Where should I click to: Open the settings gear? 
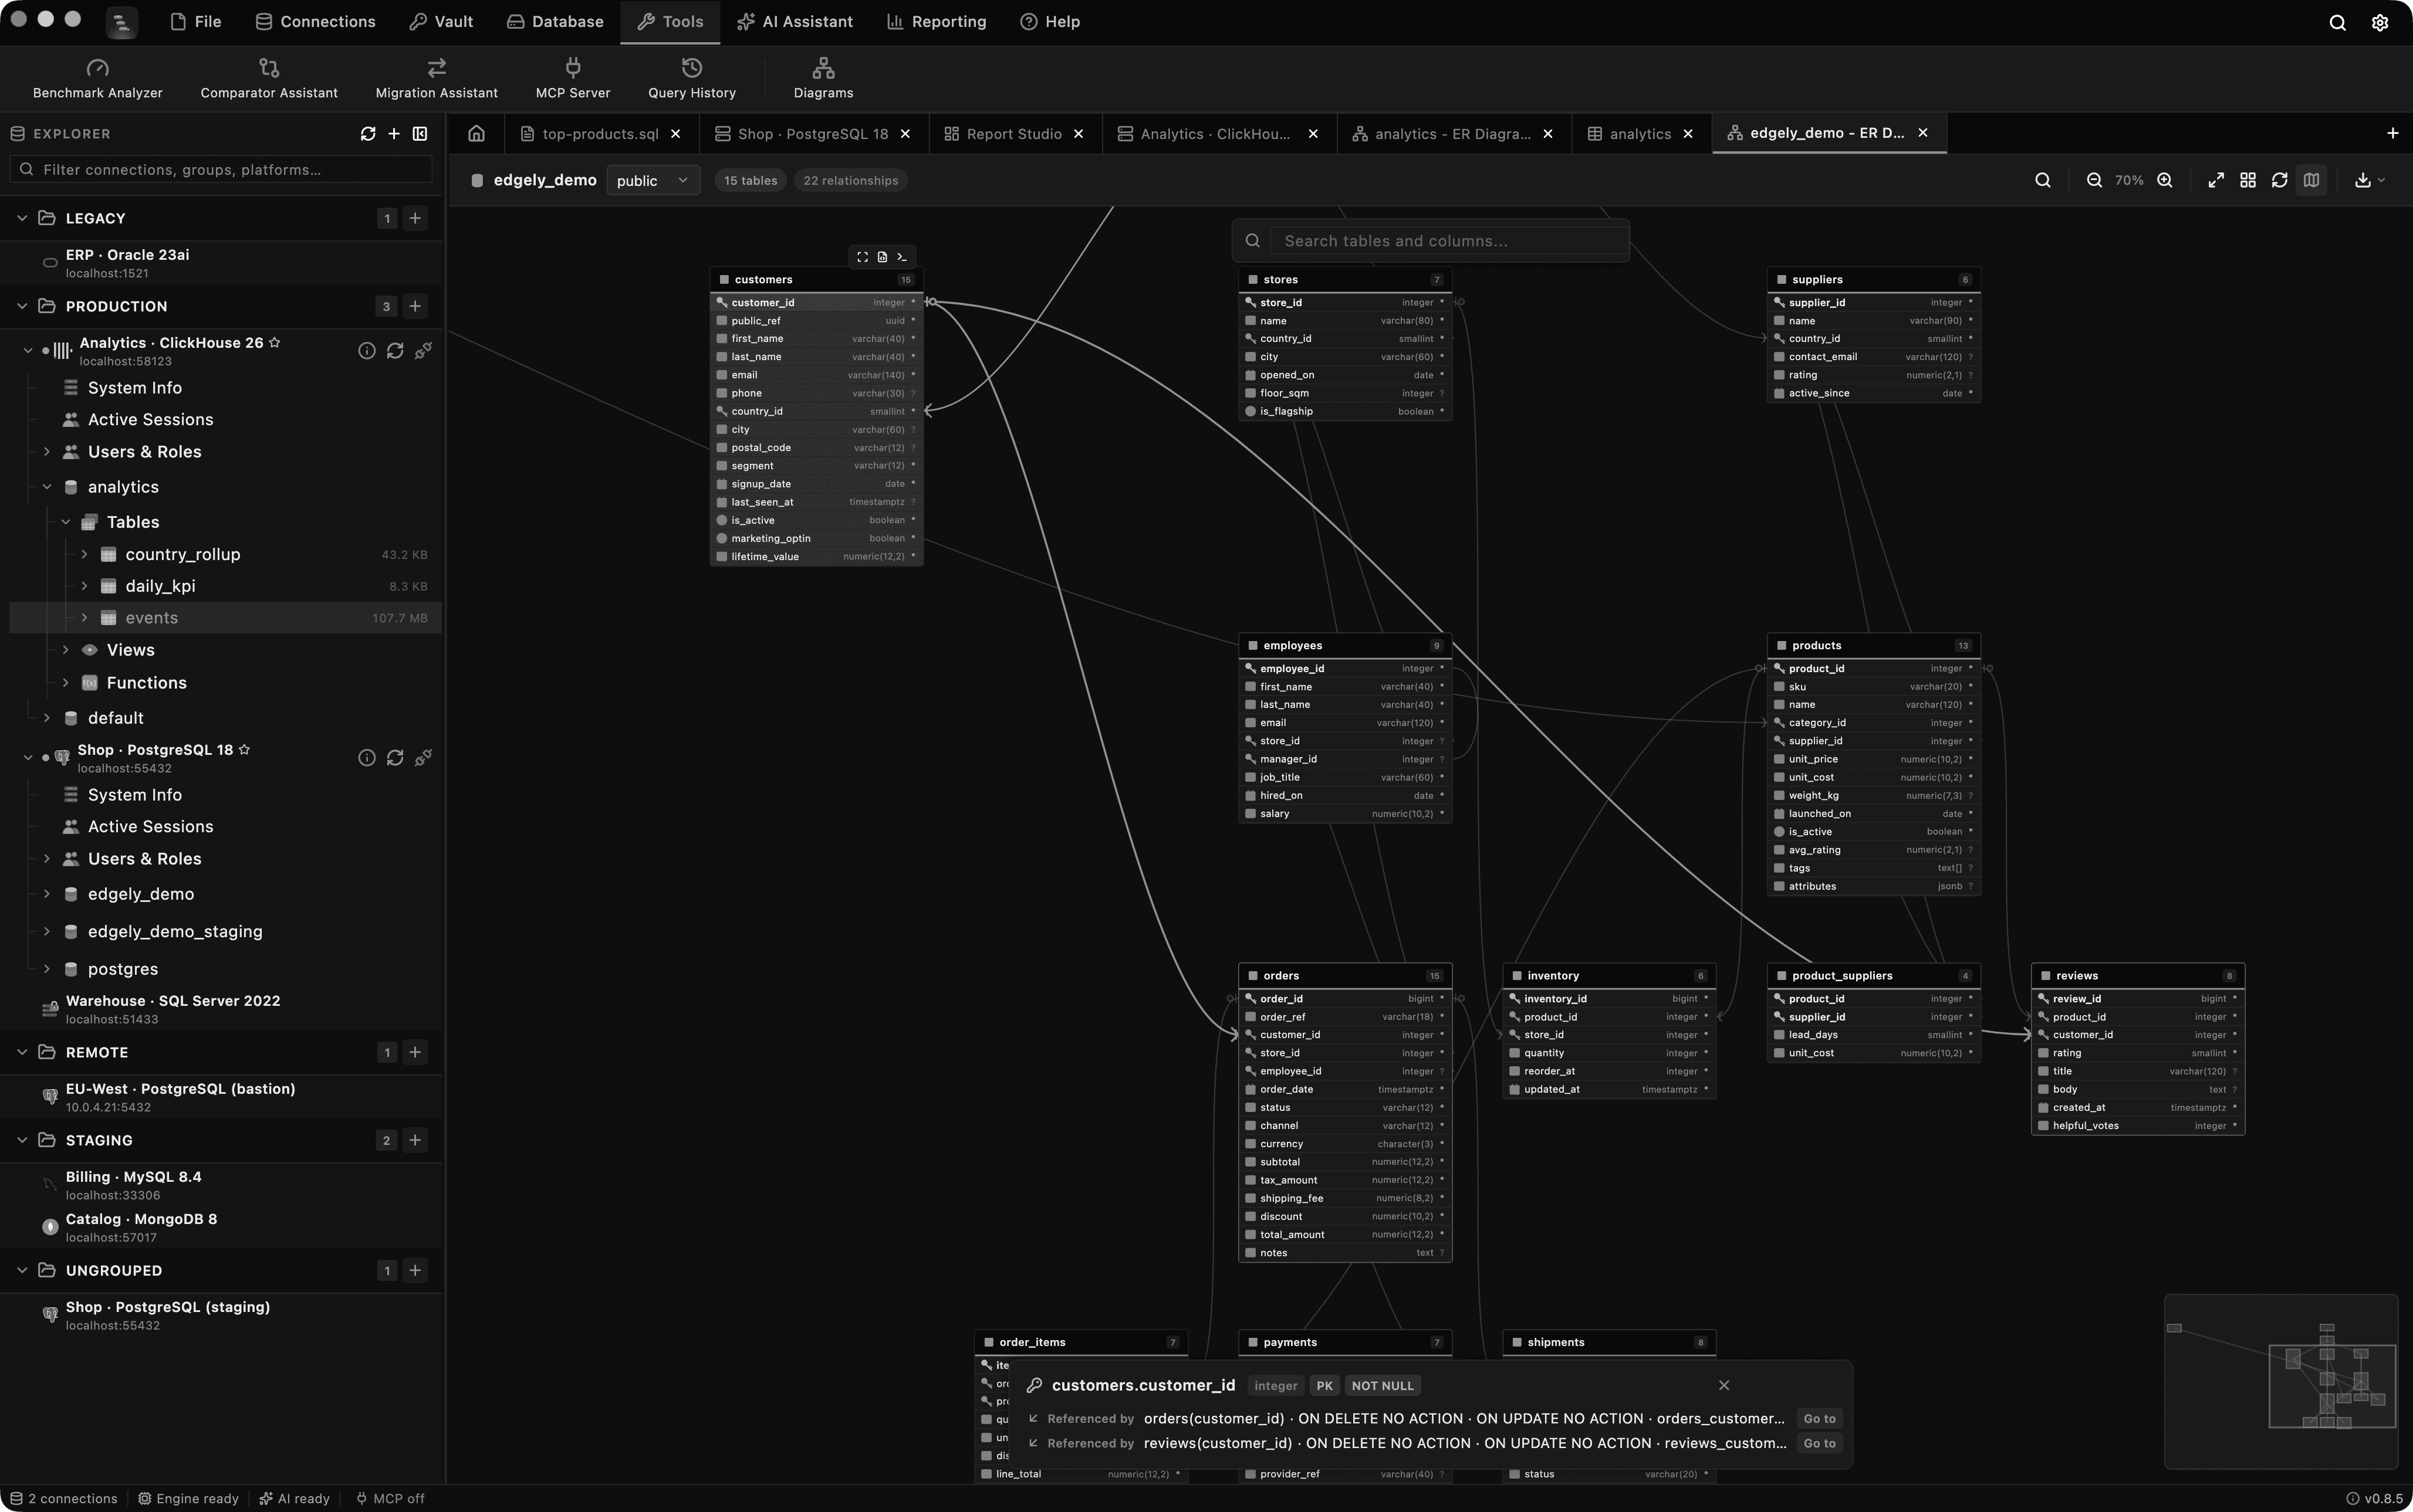point(2380,22)
